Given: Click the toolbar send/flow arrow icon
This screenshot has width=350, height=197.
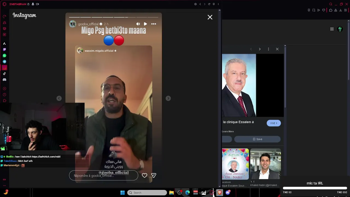Looking at the screenshot, I should click(319, 10).
